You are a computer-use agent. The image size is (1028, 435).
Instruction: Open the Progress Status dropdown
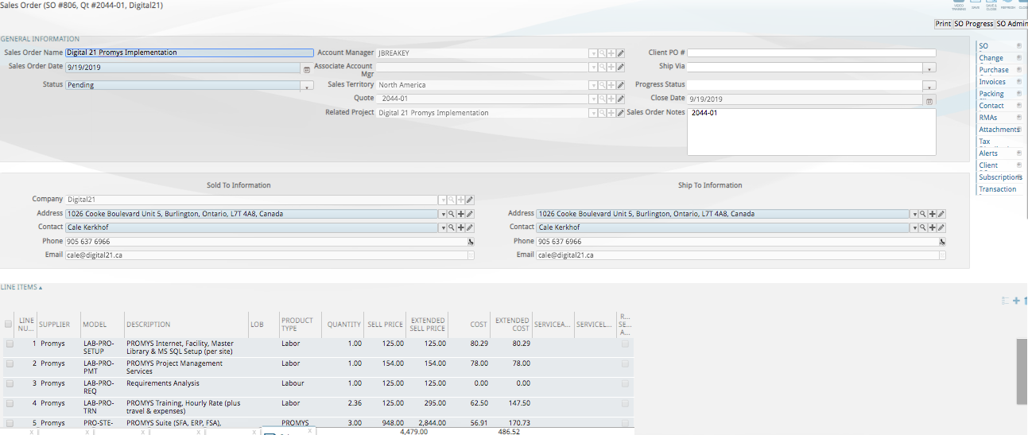(929, 85)
